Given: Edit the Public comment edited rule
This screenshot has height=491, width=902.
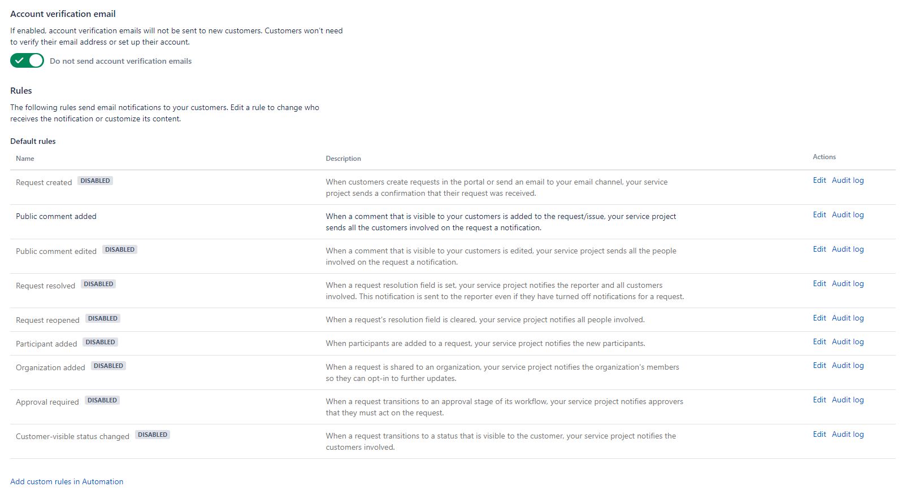Looking at the screenshot, I should click(819, 249).
